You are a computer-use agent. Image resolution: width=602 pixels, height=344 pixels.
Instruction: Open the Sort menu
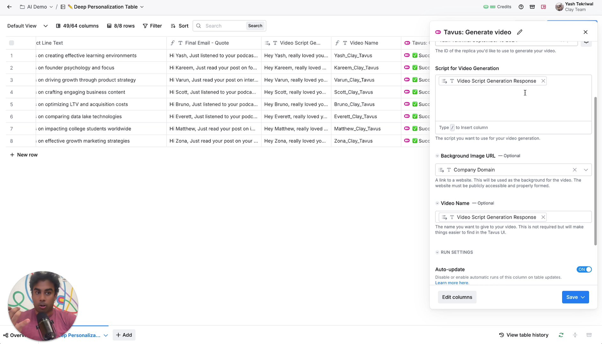tap(179, 26)
